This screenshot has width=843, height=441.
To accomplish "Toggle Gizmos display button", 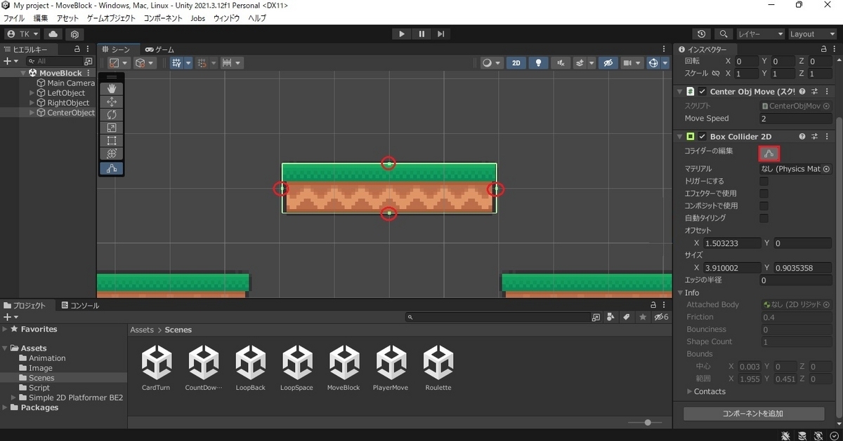I will click(x=653, y=63).
